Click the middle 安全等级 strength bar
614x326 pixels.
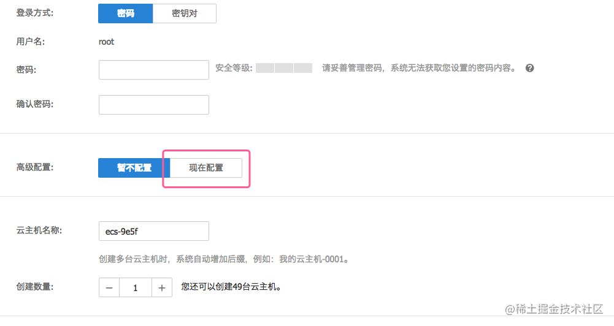click(284, 68)
